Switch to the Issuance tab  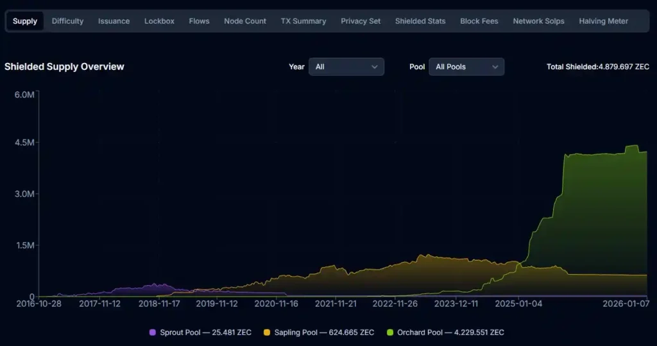pyautogui.click(x=114, y=21)
